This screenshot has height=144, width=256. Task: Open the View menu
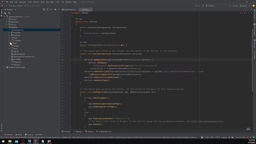[x=16, y=2]
